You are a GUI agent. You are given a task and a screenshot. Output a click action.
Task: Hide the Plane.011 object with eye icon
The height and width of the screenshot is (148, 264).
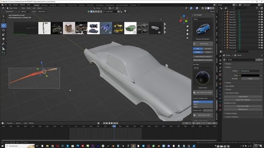pos(259,28)
